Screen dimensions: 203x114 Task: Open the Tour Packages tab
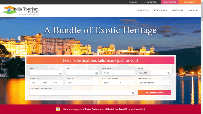point(170,2)
